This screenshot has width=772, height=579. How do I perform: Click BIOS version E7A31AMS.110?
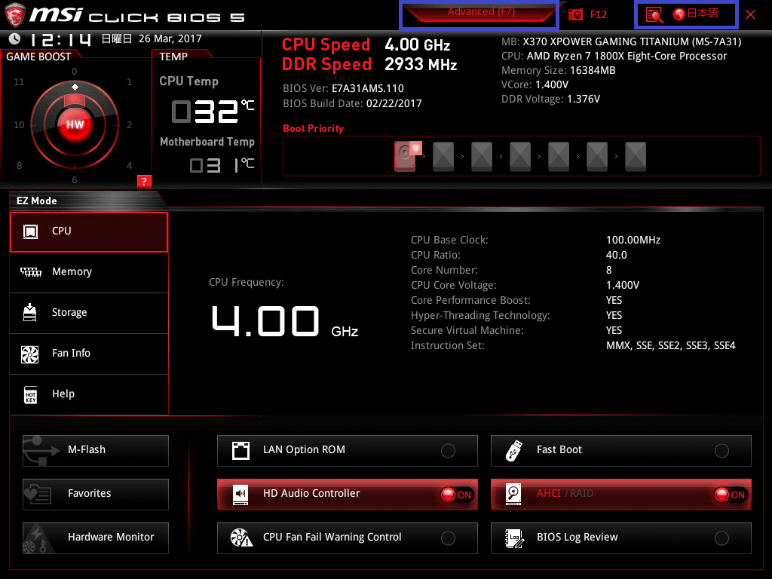point(368,89)
